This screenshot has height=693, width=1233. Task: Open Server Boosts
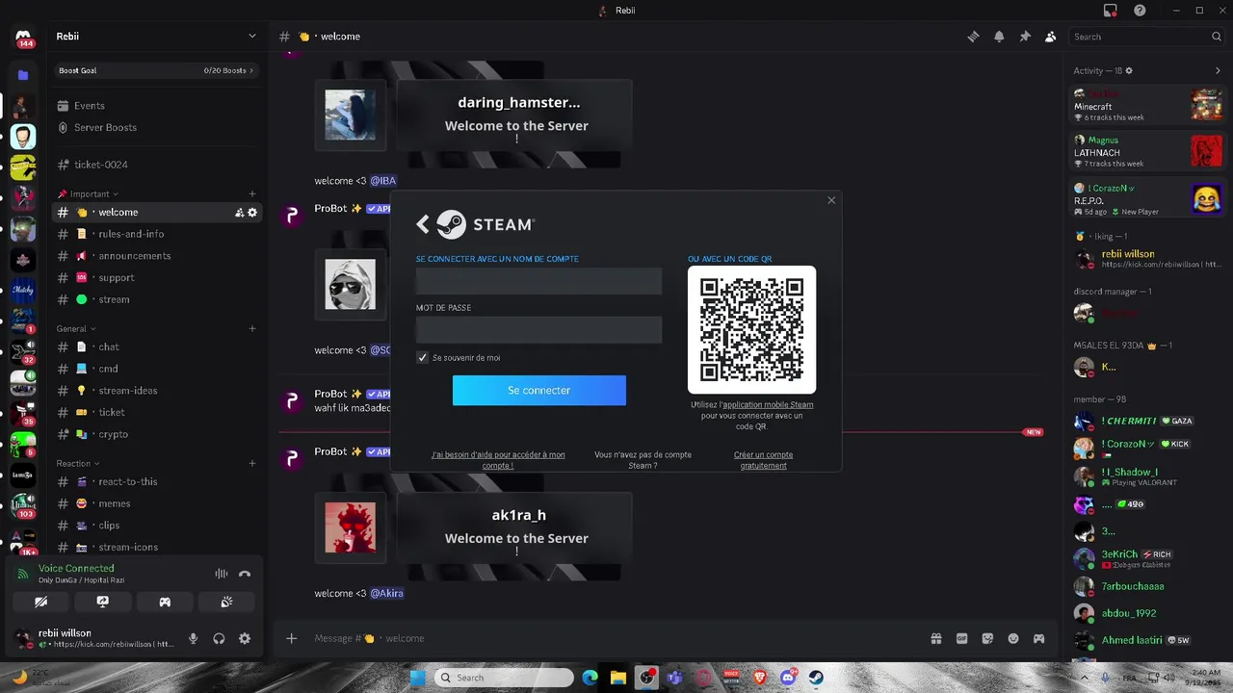[x=157, y=127]
